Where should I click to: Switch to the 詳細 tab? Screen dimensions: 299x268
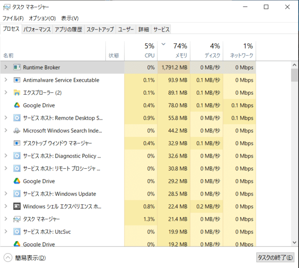pyautogui.click(x=144, y=29)
